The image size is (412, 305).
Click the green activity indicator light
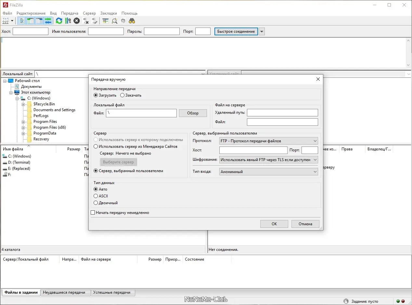[x=398, y=301]
